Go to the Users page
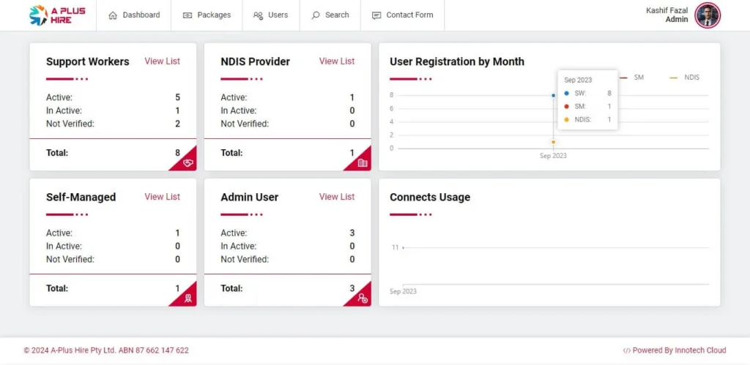This screenshot has height=365, width=750. [x=270, y=15]
